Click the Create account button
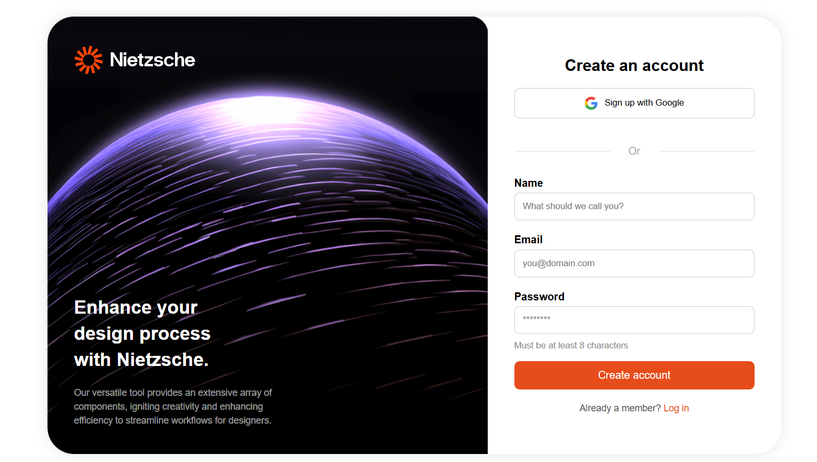Image resolution: width=817 pixels, height=462 pixels. [x=634, y=375]
